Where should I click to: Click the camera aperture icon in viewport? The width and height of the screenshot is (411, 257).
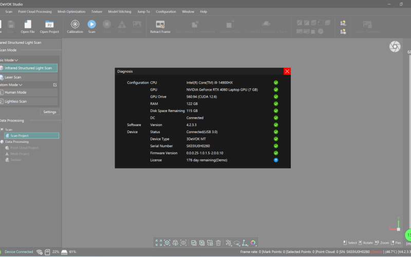point(395,47)
